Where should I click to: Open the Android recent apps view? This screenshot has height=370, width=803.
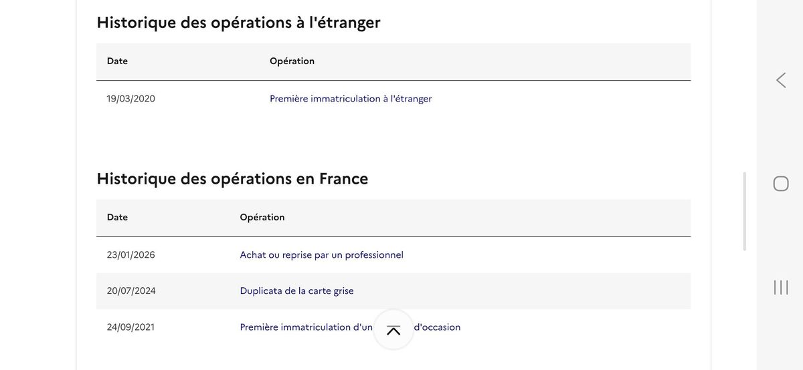780,287
